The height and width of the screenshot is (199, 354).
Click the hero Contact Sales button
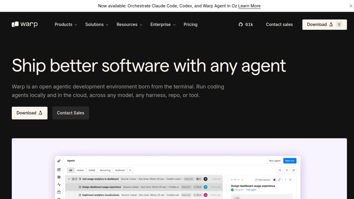tap(71, 113)
